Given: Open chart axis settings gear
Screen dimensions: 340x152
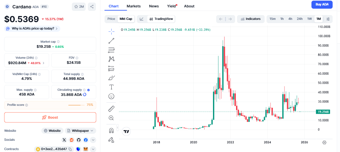Looking at the screenshot, I should 324,142.
